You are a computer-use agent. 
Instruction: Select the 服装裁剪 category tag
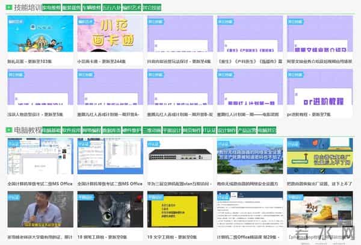coord(71,8)
